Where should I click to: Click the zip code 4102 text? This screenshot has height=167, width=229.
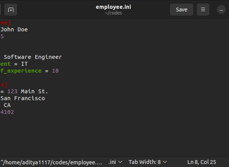7,112
